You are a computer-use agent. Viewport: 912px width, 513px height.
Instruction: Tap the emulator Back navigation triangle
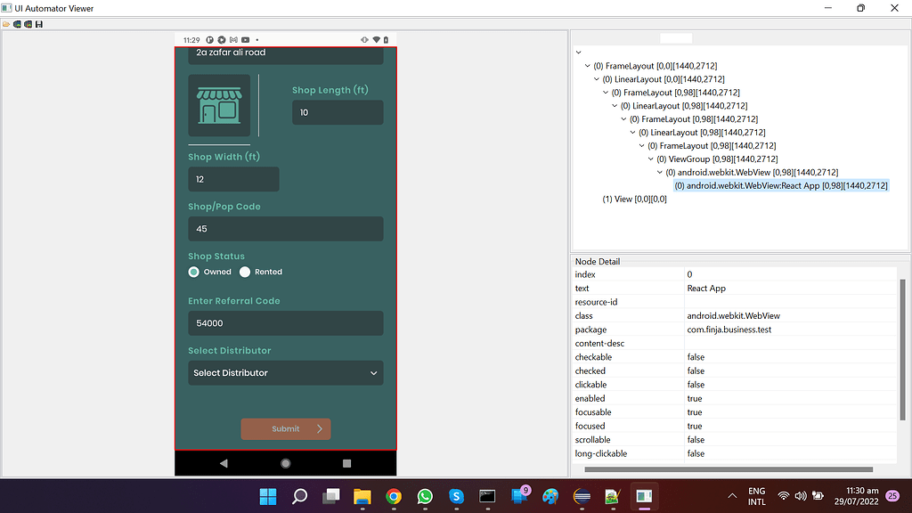pos(224,462)
